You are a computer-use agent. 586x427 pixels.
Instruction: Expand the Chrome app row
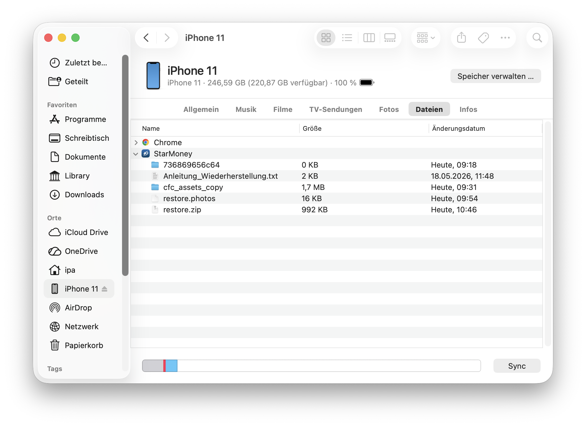click(136, 143)
